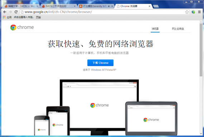Close the Chrome 浏览器 tab
The width and height of the screenshot is (204, 137).
[150, 6]
